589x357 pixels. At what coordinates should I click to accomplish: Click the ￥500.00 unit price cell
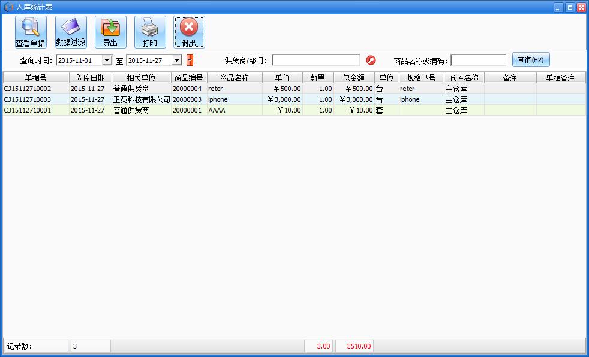[283, 89]
